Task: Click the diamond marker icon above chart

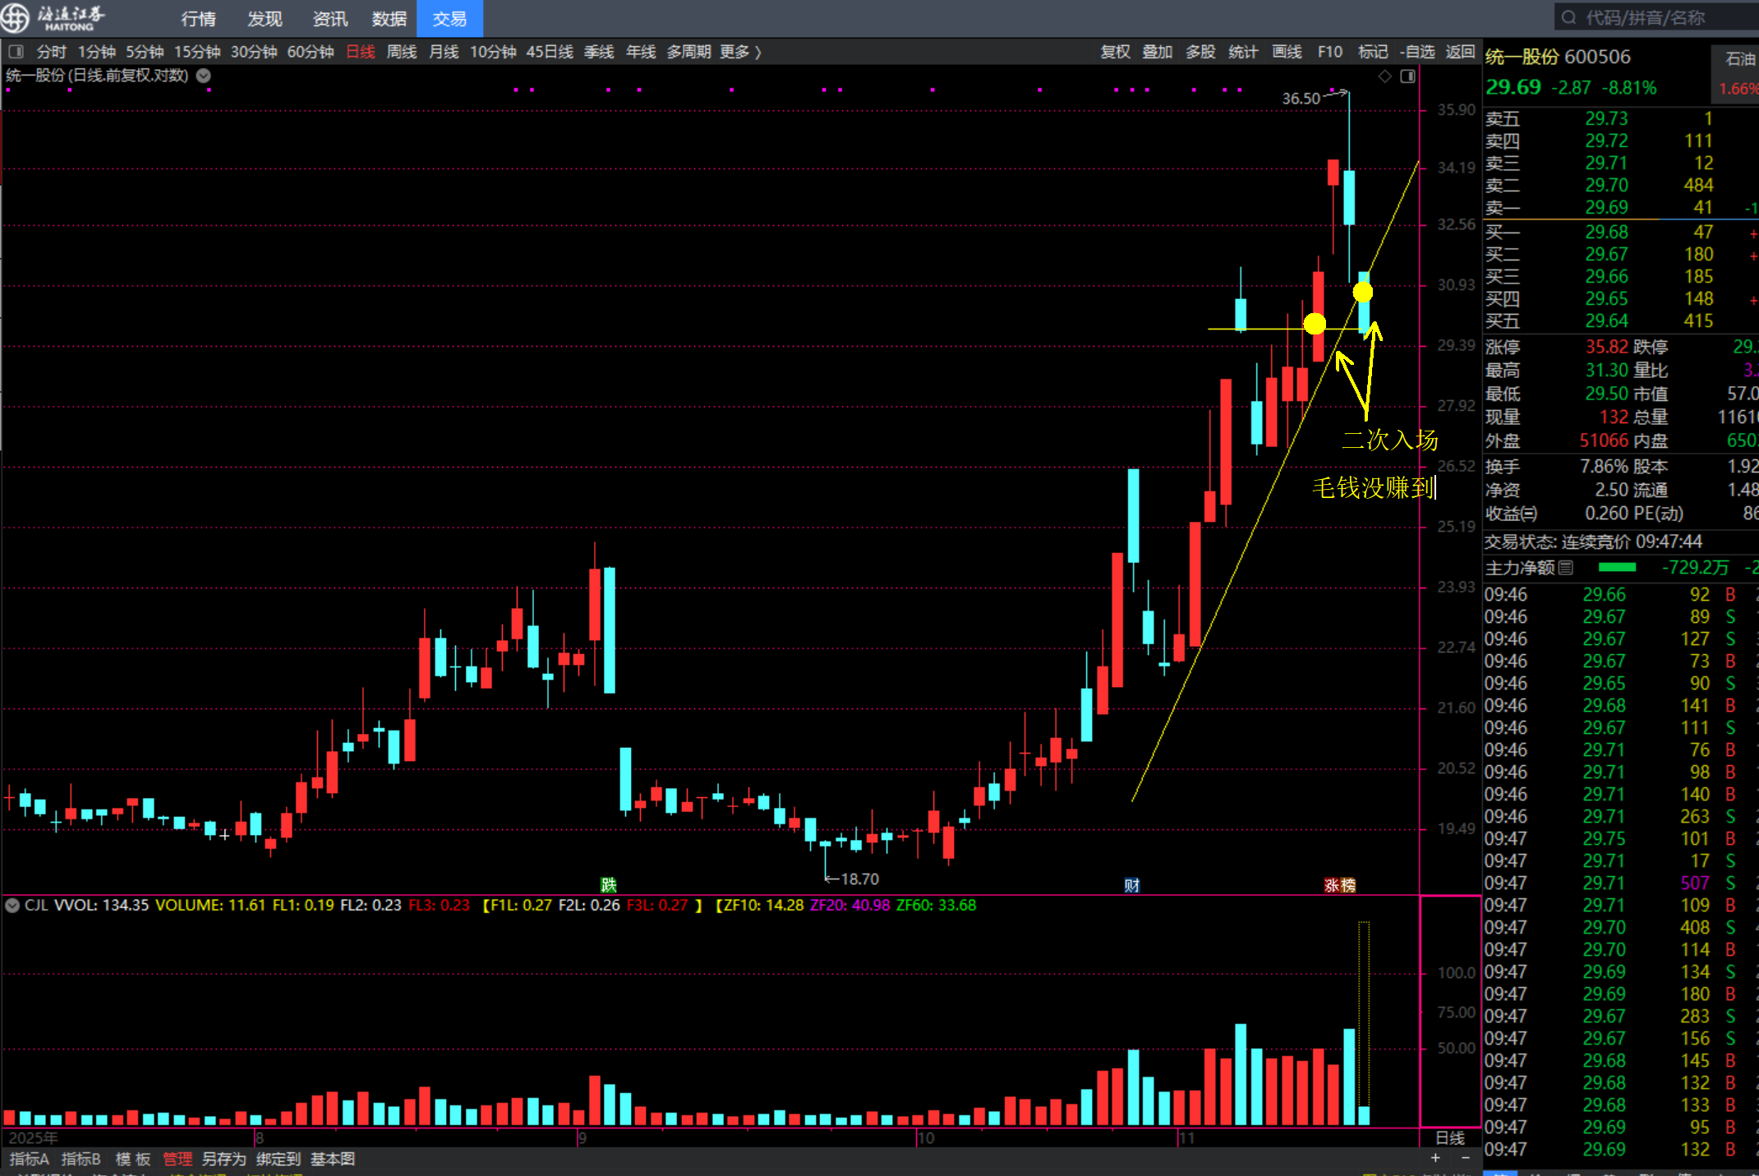Action: (1385, 76)
